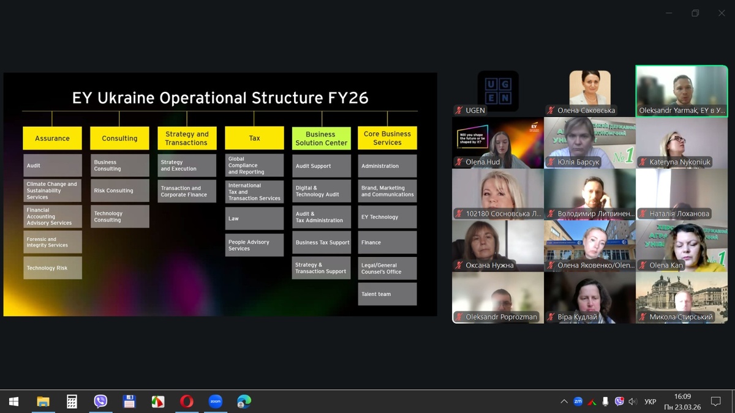Launch the Calculator from the taskbar

pos(72,401)
